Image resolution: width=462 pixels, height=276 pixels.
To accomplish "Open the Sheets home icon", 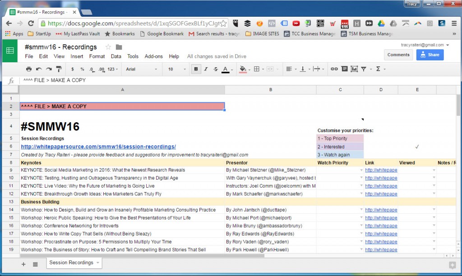I will pos(10,51).
